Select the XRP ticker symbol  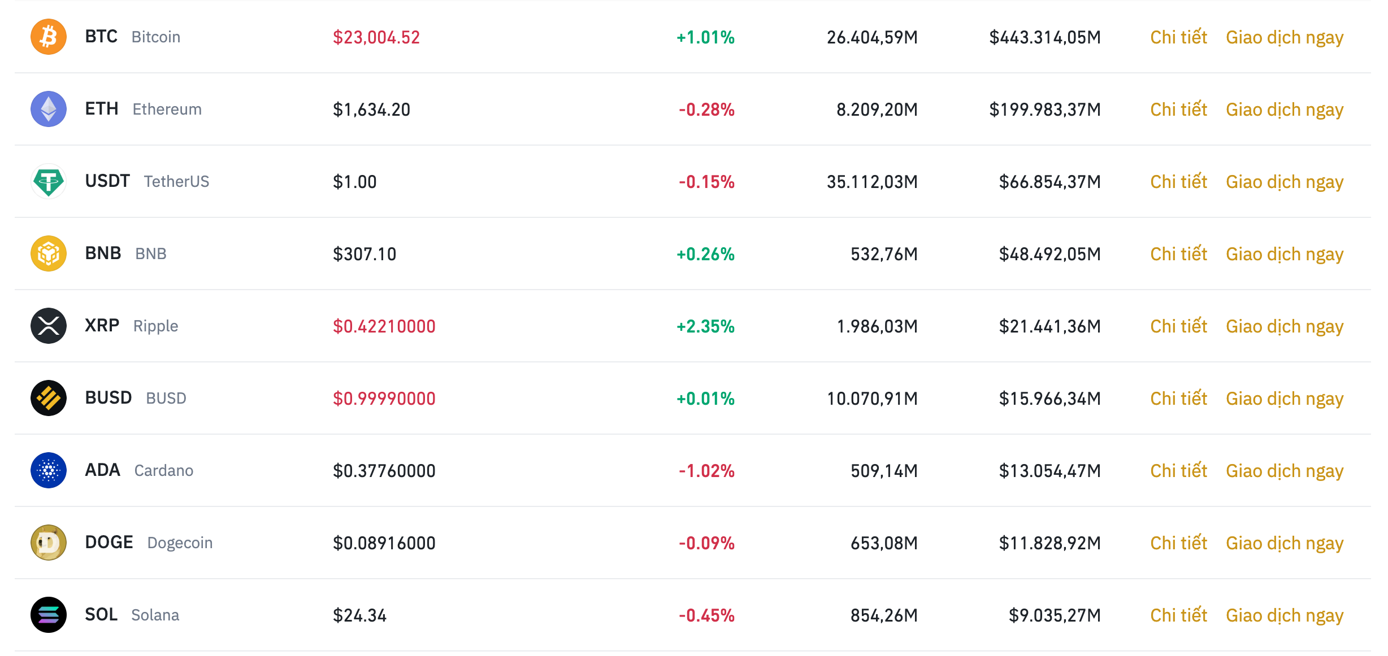[102, 326]
